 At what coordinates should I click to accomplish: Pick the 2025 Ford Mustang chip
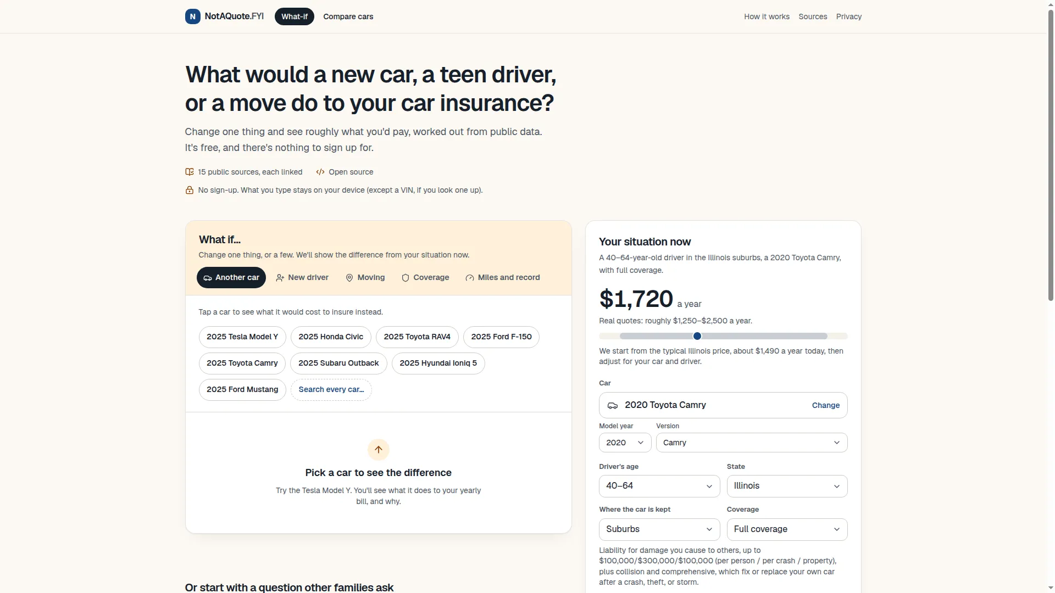[242, 389]
